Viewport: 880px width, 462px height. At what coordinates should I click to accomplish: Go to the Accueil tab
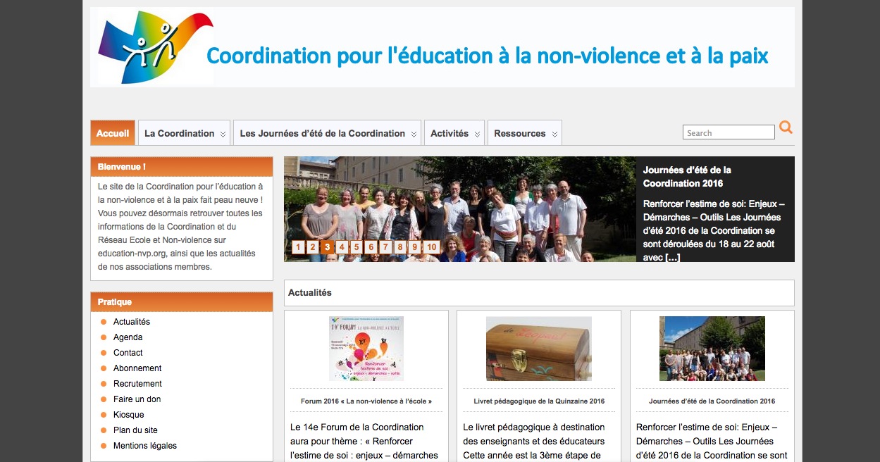point(113,133)
